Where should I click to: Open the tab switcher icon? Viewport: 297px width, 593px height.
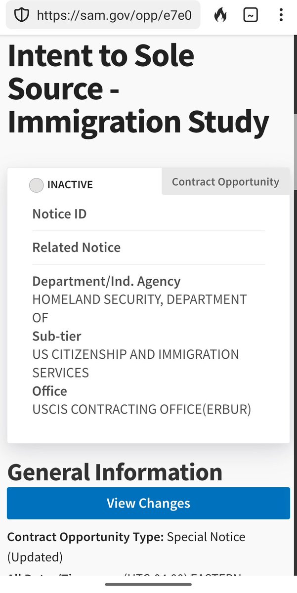click(251, 15)
